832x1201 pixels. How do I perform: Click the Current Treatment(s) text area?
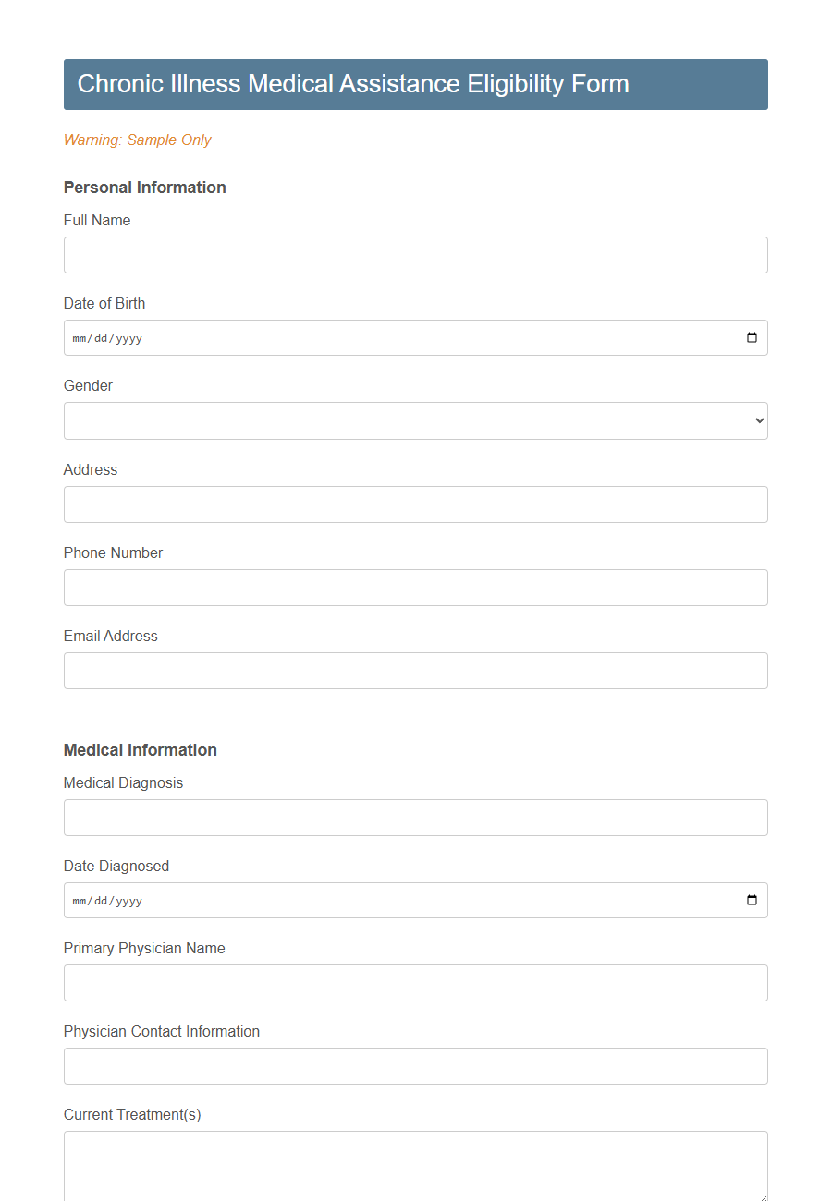click(x=416, y=1164)
